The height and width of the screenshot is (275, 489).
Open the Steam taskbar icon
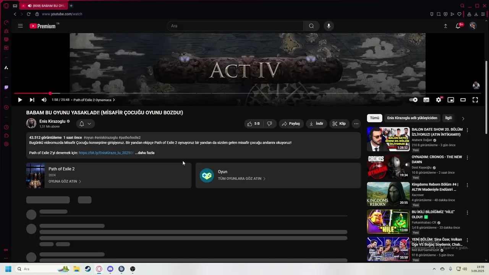pyautogui.click(x=88, y=269)
